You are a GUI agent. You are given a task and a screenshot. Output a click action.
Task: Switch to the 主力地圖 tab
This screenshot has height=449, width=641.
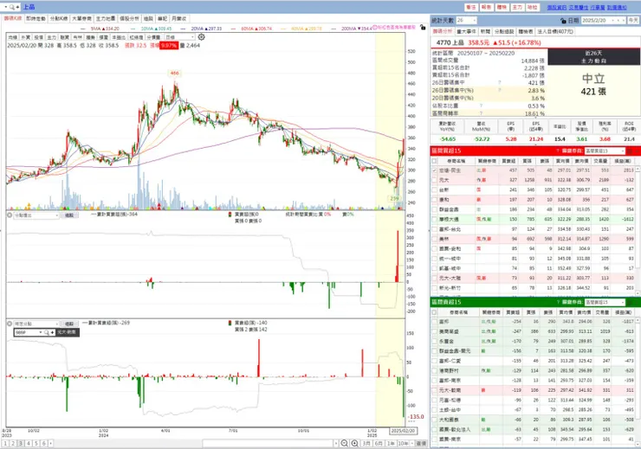click(x=106, y=19)
